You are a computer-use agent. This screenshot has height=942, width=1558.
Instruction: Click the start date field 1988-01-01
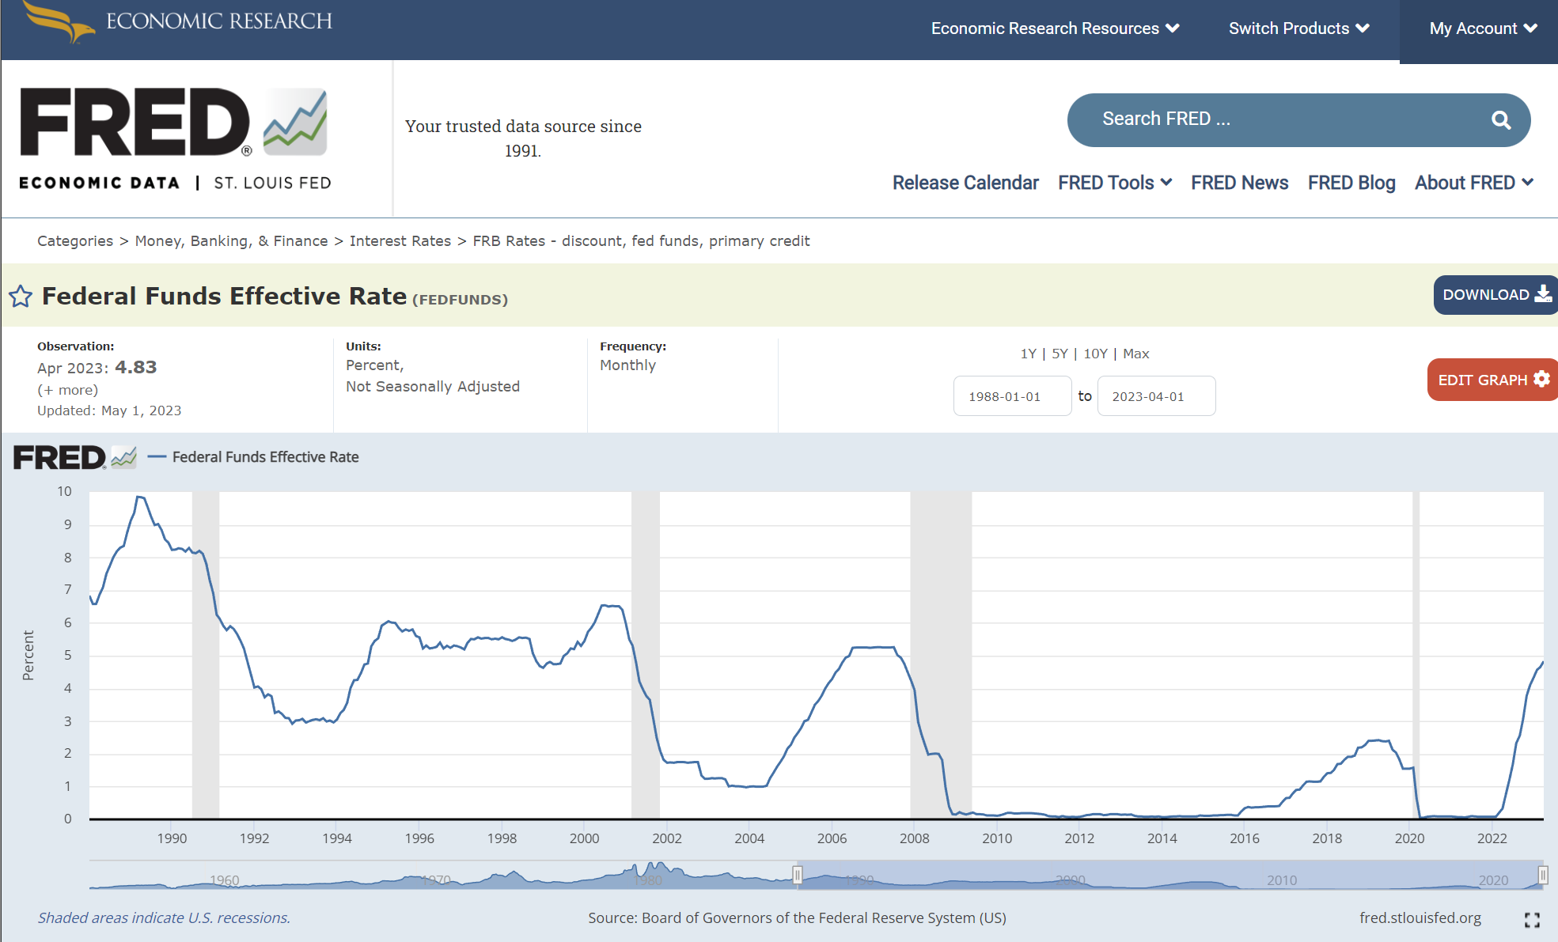pyautogui.click(x=1012, y=396)
